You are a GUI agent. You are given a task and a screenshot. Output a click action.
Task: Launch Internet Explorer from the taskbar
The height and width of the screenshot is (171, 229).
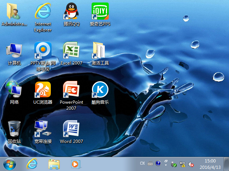point(32,164)
